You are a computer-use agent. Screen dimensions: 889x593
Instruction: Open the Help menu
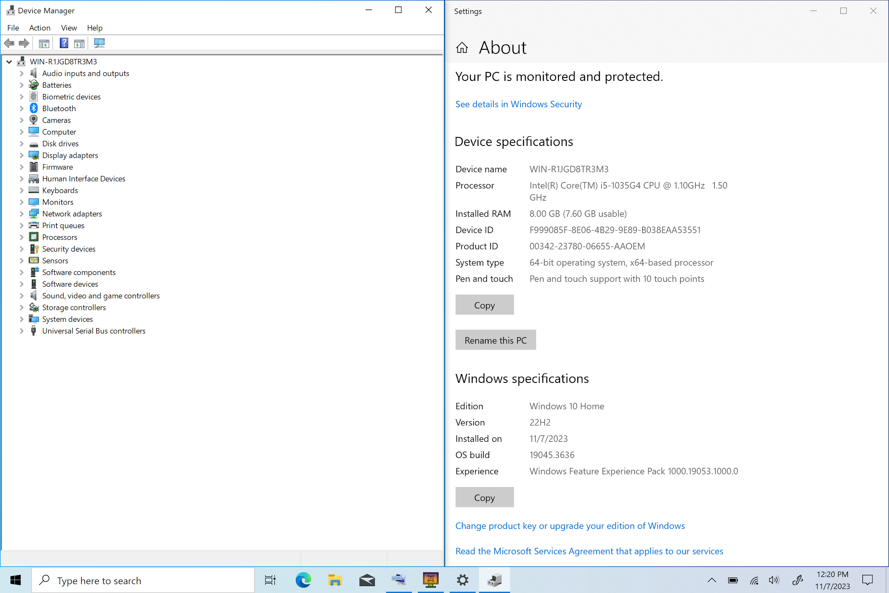pos(95,28)
